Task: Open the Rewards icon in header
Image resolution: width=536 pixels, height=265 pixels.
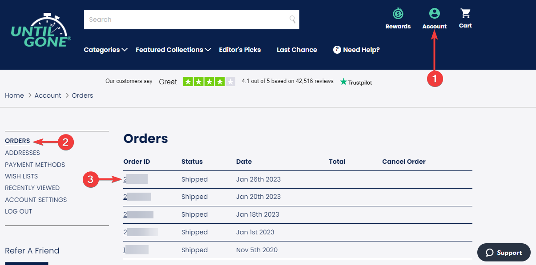Action: [398, 13]
